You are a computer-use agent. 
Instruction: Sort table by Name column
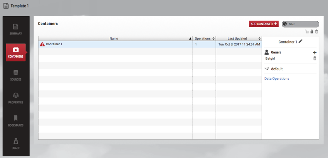(x=114, y=39)
